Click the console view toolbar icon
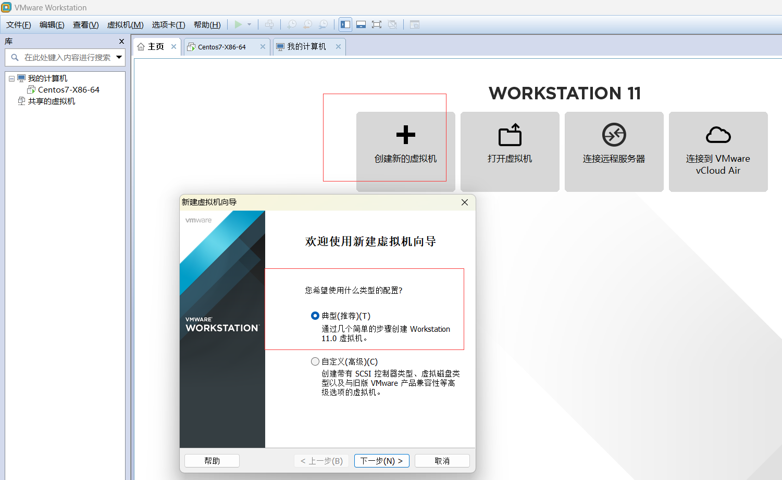The height and width of the screenshot is (480, 782). pyautogui.click(x=415, y=24)
